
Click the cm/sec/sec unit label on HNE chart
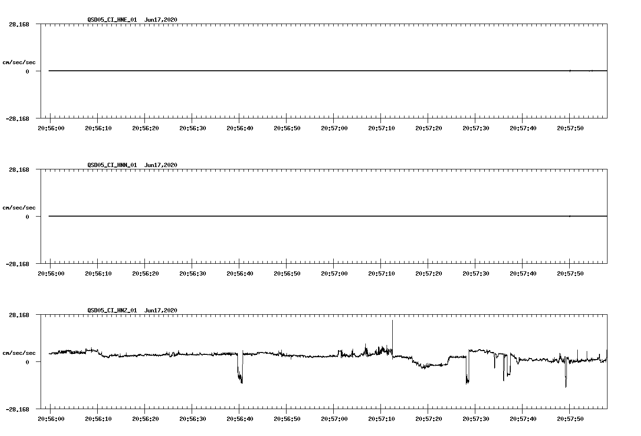click(x=19, y=62)
